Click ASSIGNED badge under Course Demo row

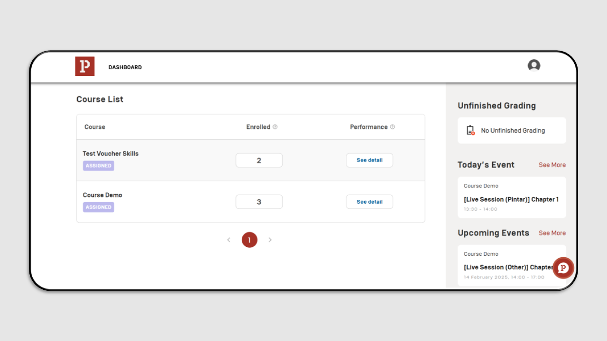[99, 207]
